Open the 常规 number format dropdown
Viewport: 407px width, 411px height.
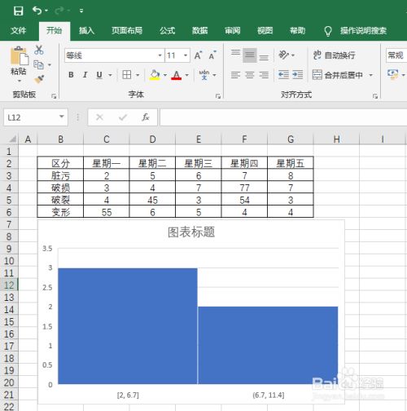[x=396, y=55]
